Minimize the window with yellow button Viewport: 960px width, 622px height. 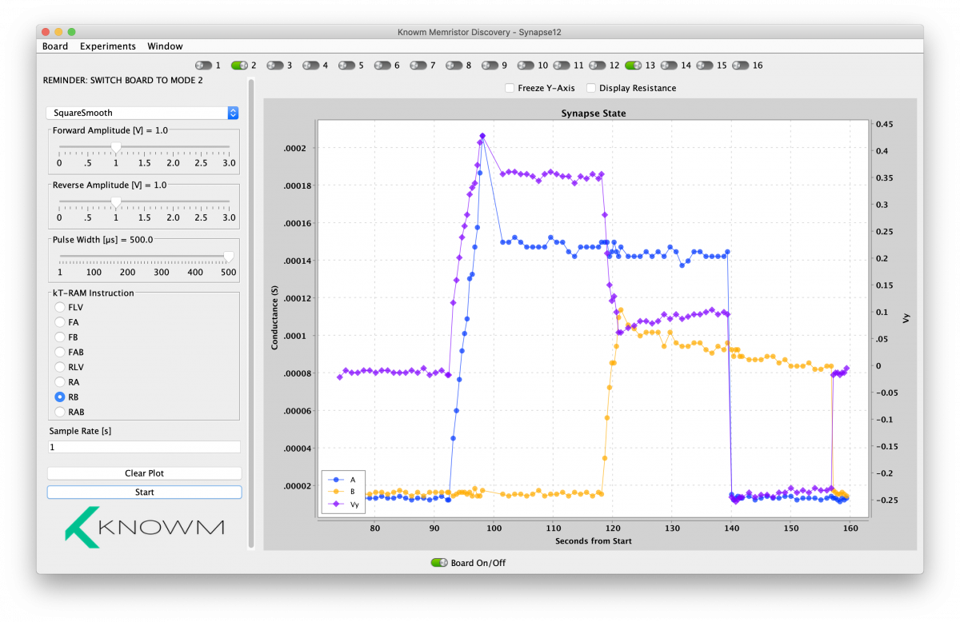[58, 32]
